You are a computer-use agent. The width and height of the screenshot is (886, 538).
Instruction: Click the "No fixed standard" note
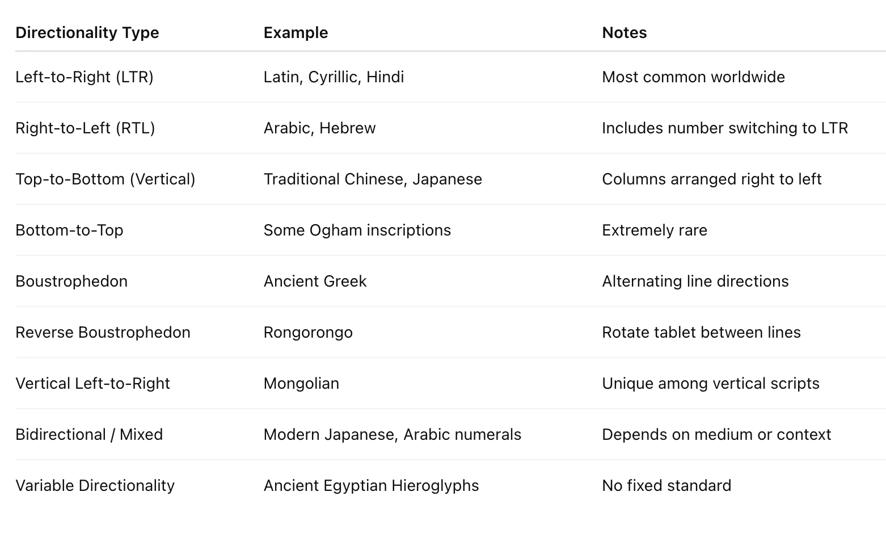click(666, 486)
